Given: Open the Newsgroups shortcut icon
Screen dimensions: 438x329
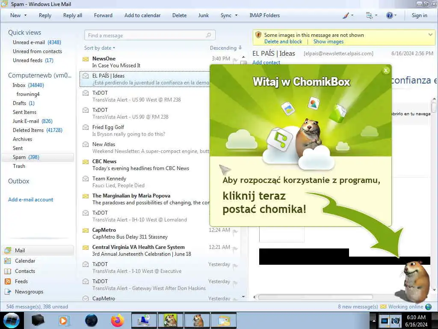Looking at the screenshot, I should pyautogui.click(x=8, y=291).
